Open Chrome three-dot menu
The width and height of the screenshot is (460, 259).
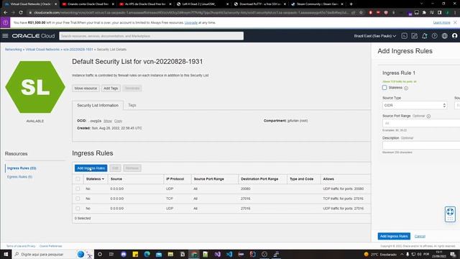click(455, 13)
